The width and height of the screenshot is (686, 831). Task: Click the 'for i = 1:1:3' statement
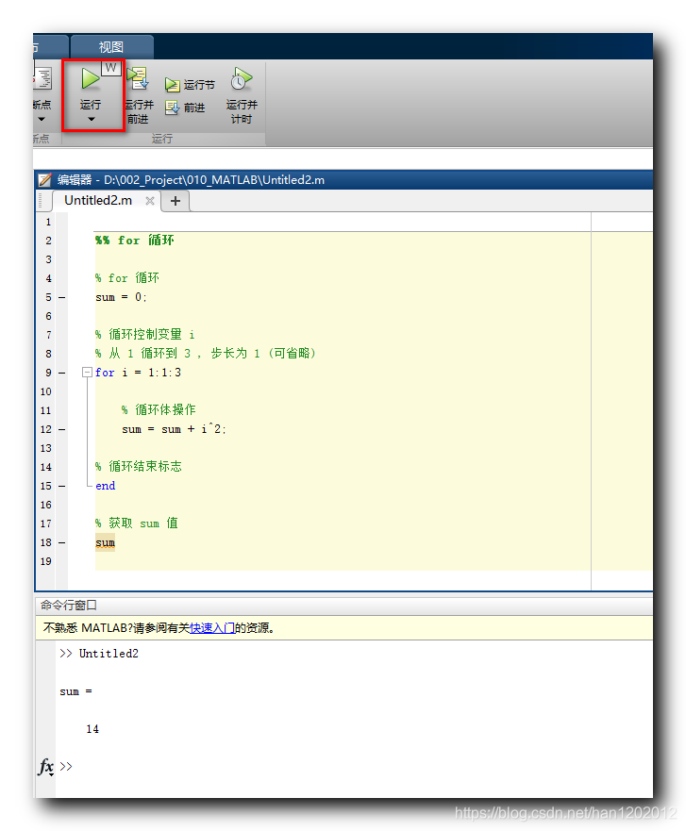click(139, 373)
